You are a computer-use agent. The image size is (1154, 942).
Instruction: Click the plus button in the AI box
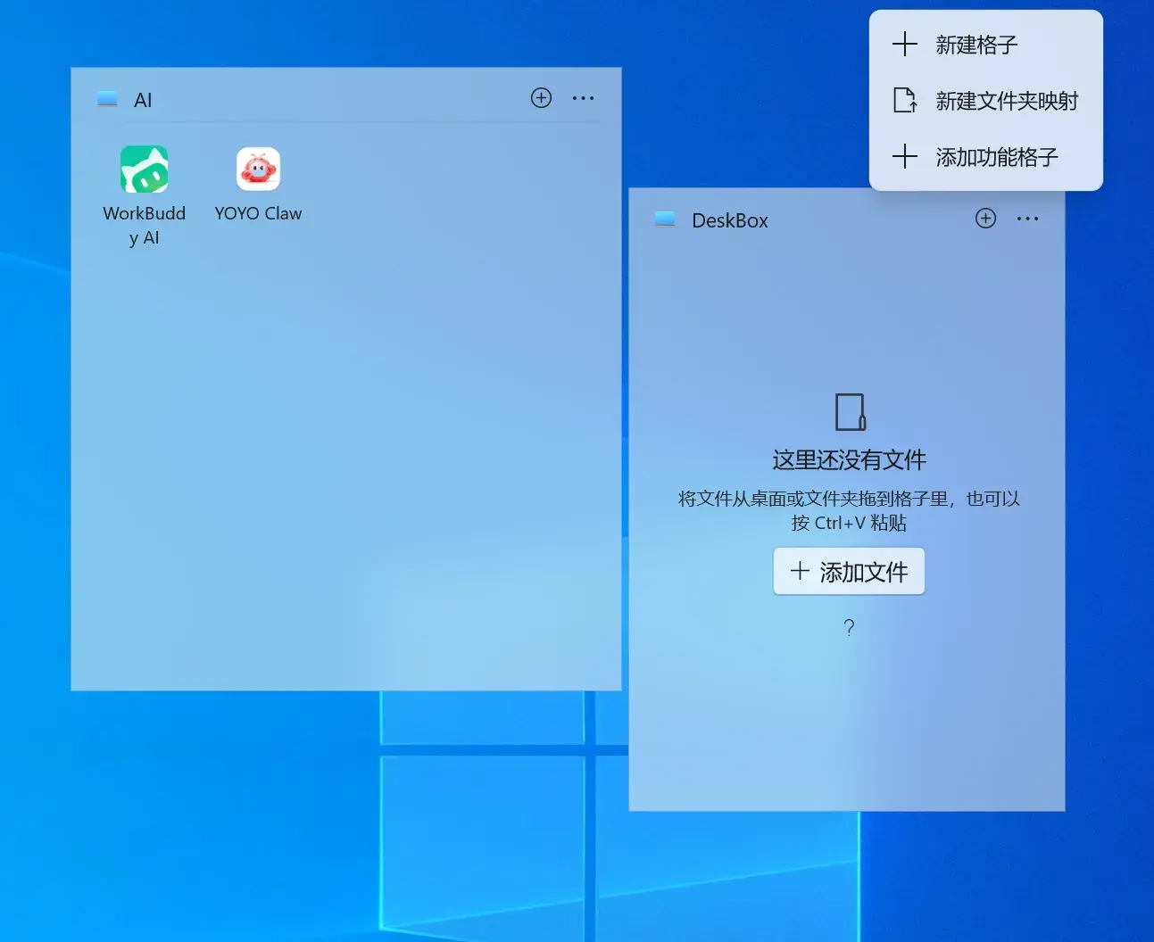[541, 98]
